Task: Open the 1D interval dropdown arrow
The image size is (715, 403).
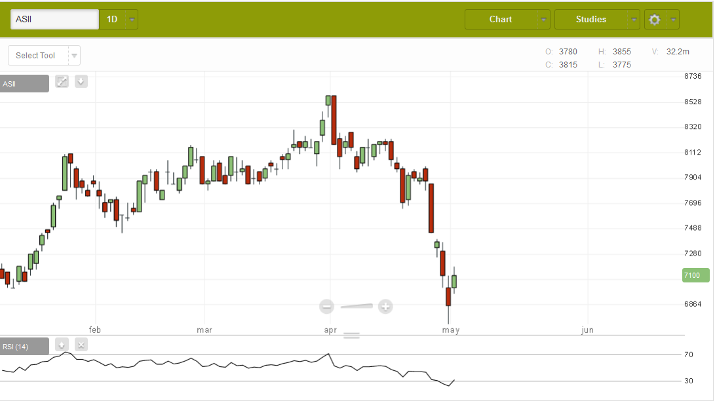Action: pos(132,20)
